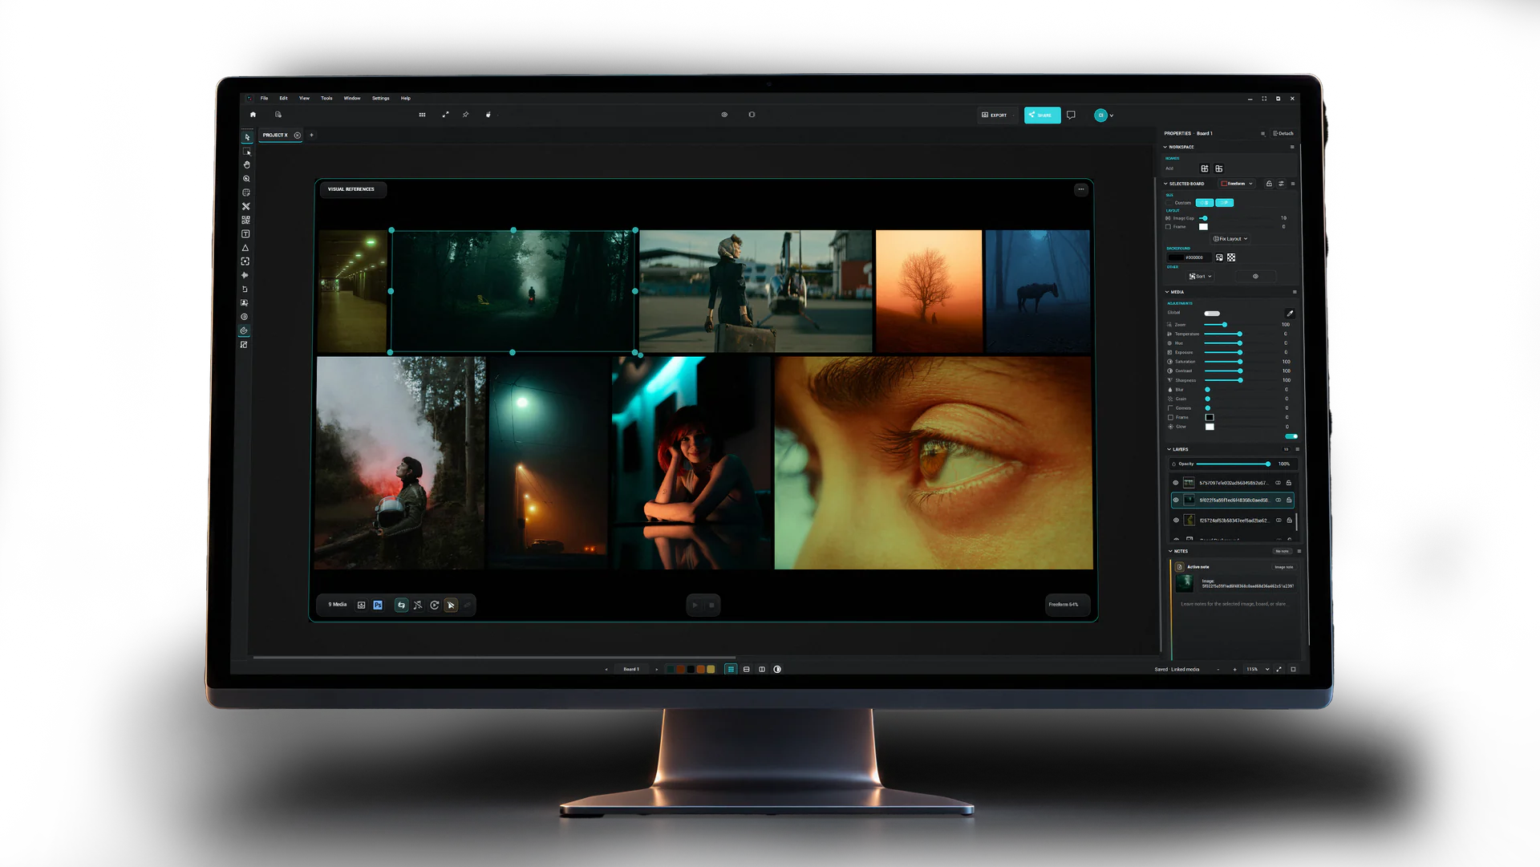Image resolution: width=1540 pixels, height=867 pixels.
Task: Click the pin icon in top toolbar
Action: click(x=466, y=115)
